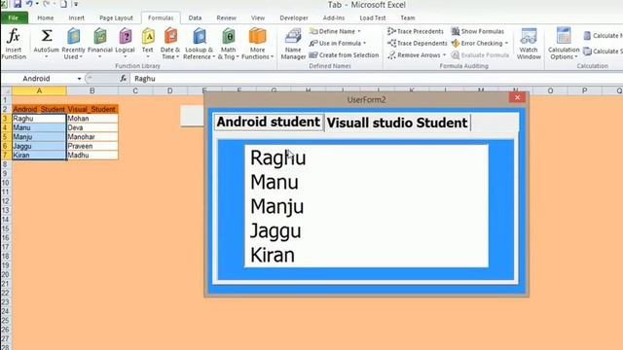The width and height of the screenshot is (623, 350).
Task: Switch to the View tab
Action: [x=257, y=17]
